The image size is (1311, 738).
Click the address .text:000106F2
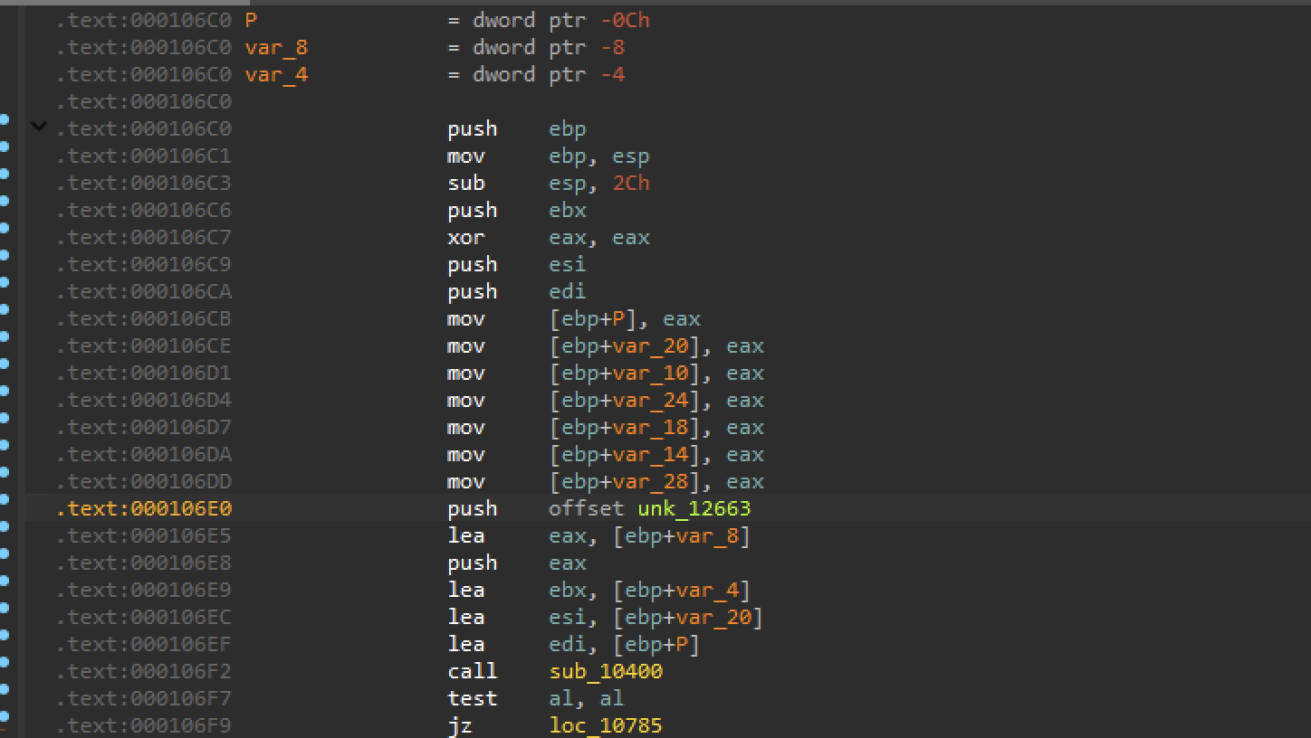(144, 671)
